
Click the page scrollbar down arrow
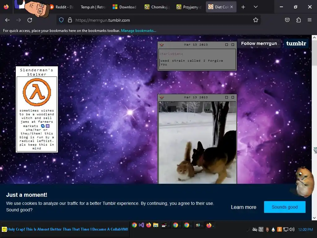pos(314,218)
